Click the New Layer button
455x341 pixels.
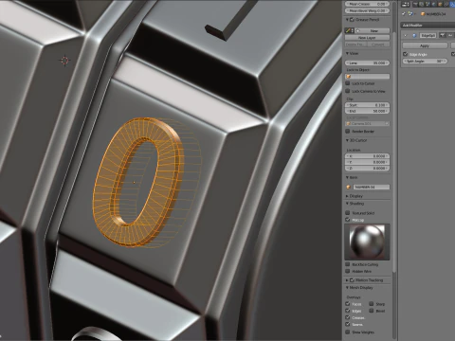pos(367,38)
